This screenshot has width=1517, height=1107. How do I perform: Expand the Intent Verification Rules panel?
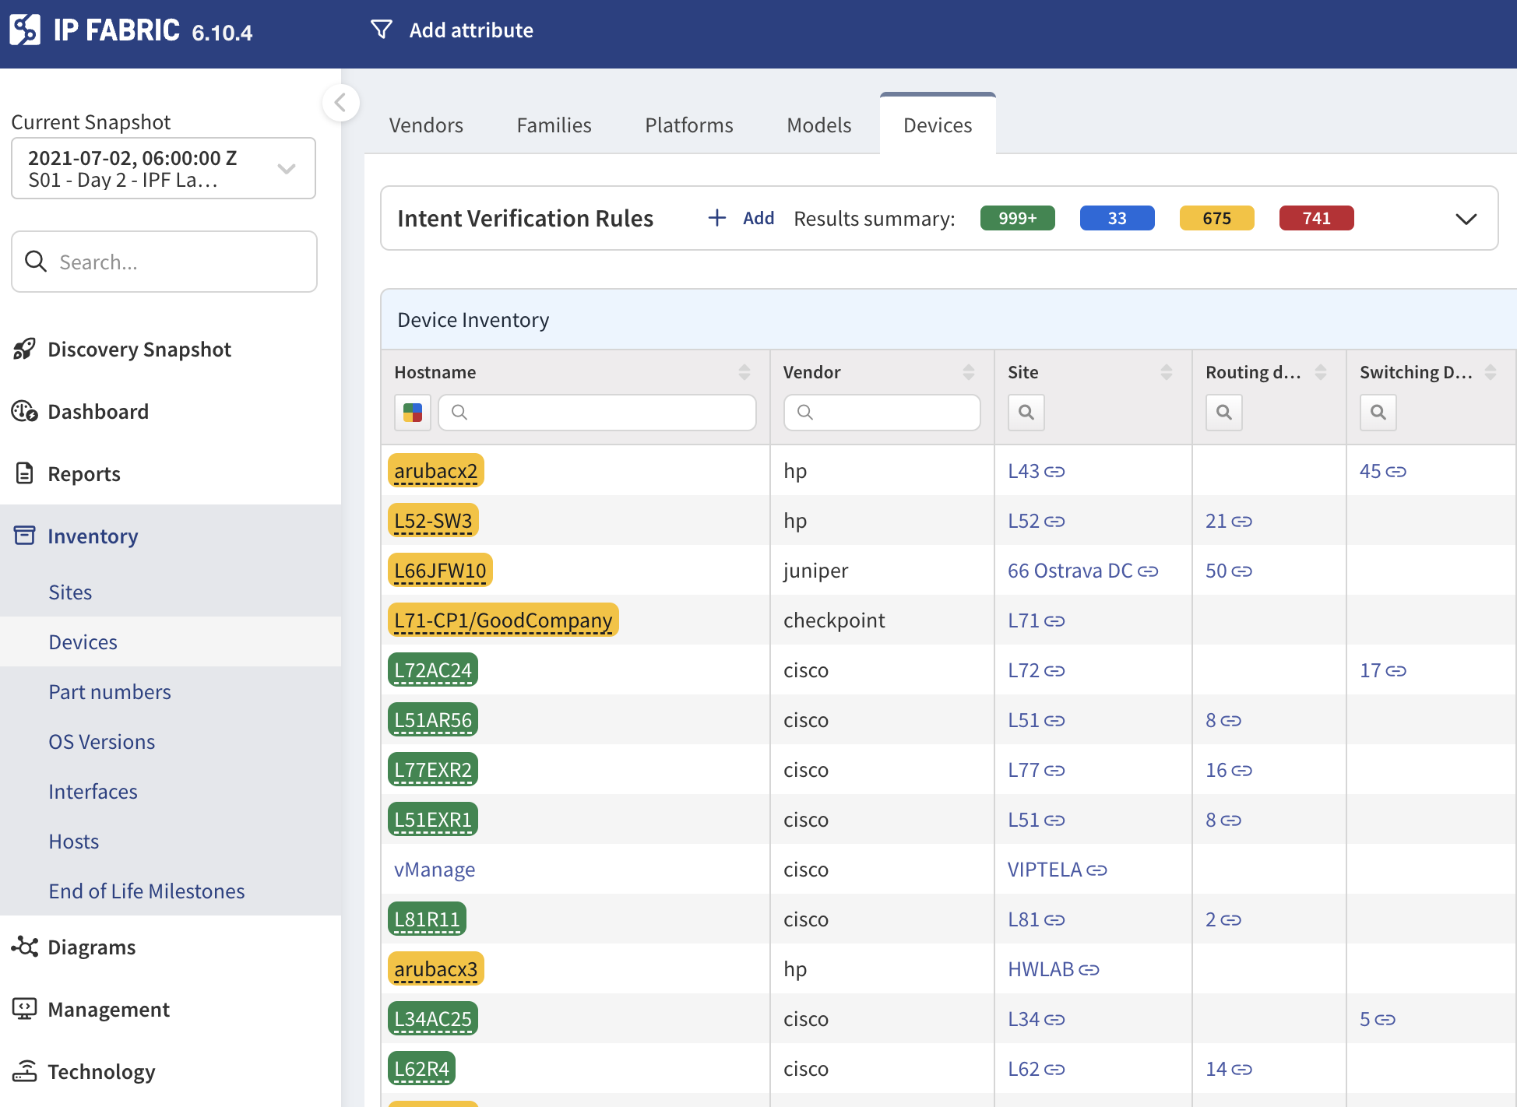pos(1466,219)
